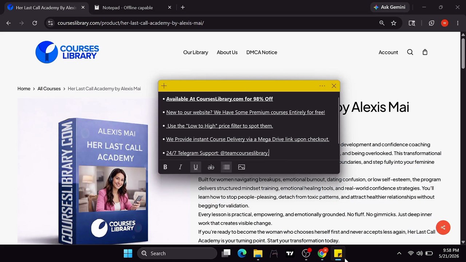This screenshot has width=466, height=262.
Task: Open the battery status tray icon
Action: click(x=429, y=253)
